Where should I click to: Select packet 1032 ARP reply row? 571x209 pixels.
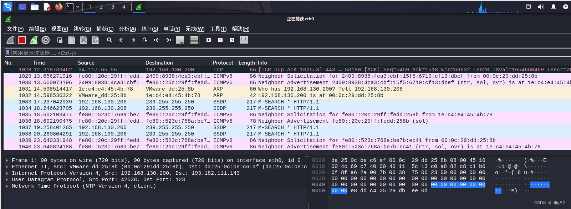287,96
